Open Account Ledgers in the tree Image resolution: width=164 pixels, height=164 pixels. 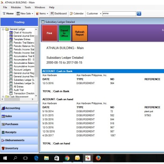(22, 70)
